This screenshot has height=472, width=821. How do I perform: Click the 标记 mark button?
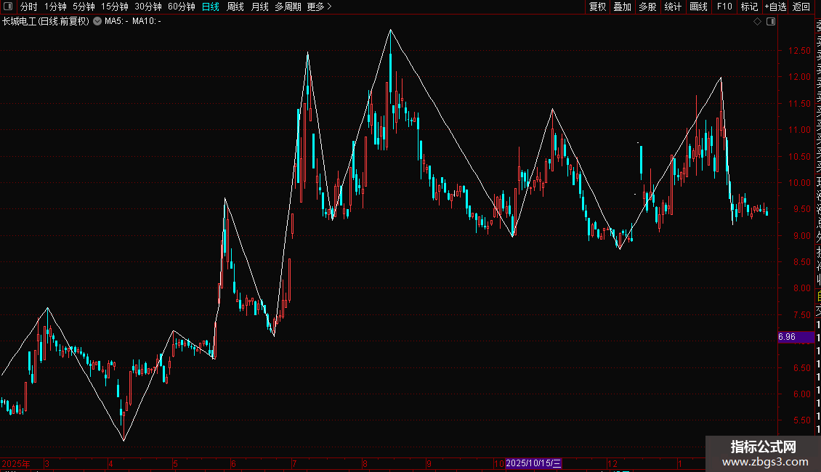click(749, 7)
